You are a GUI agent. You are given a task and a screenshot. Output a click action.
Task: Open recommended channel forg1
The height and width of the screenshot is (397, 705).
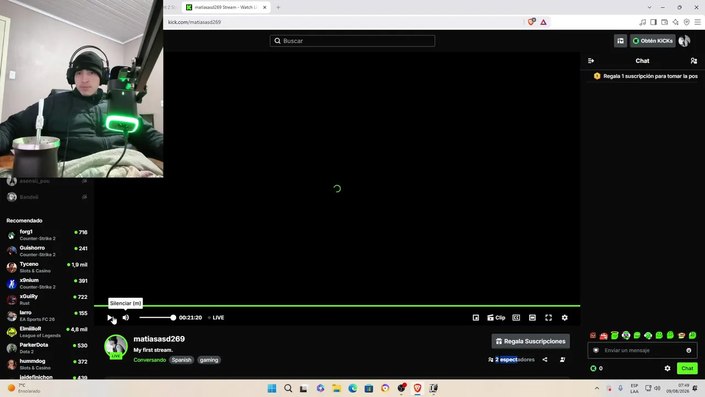47,235
